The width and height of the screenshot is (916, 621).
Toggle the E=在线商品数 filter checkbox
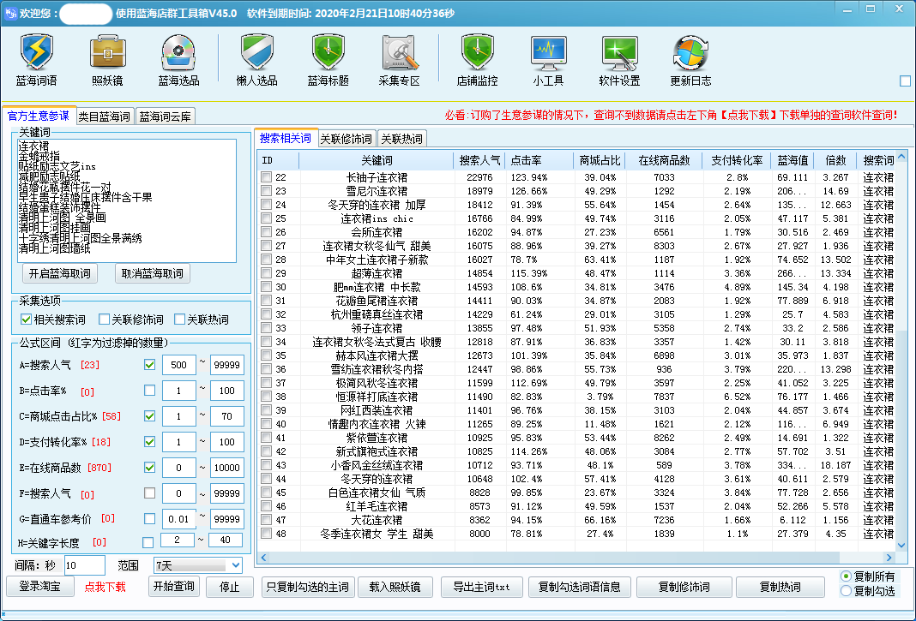(149, 468)
